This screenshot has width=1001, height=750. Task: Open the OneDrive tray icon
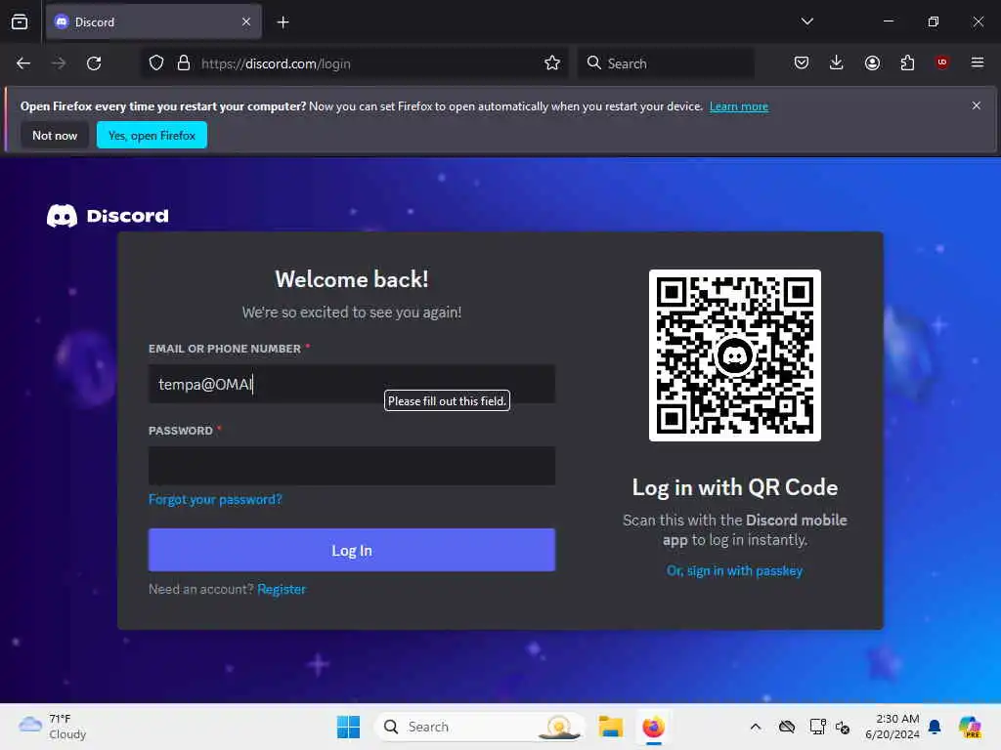tap(787, 727)
